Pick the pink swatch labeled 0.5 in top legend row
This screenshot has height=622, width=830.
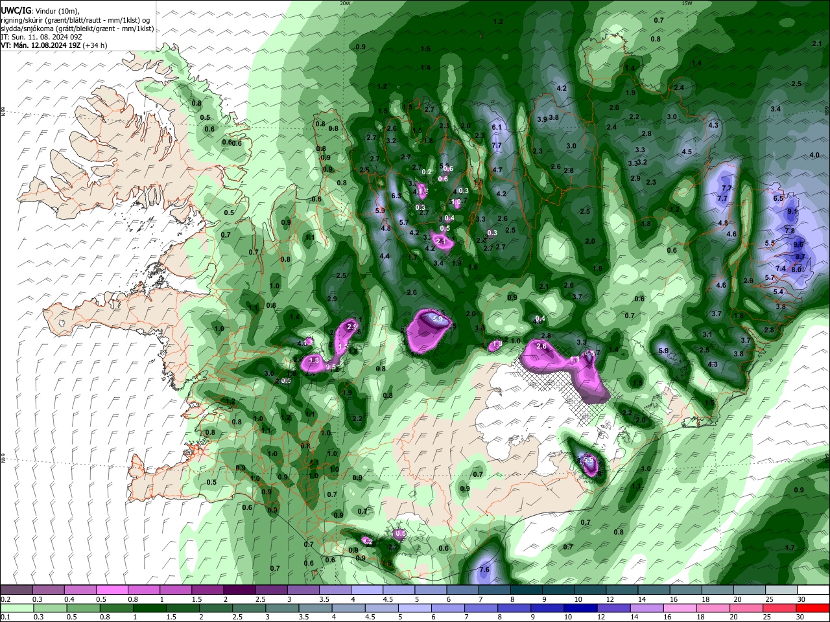pyautogui.click(x=112, y=590)
